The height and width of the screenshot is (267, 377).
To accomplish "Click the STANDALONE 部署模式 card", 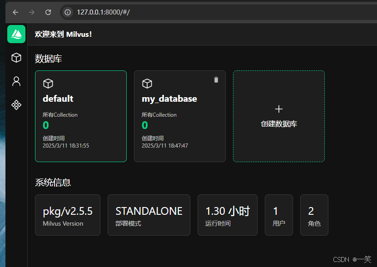I will 149,215.
